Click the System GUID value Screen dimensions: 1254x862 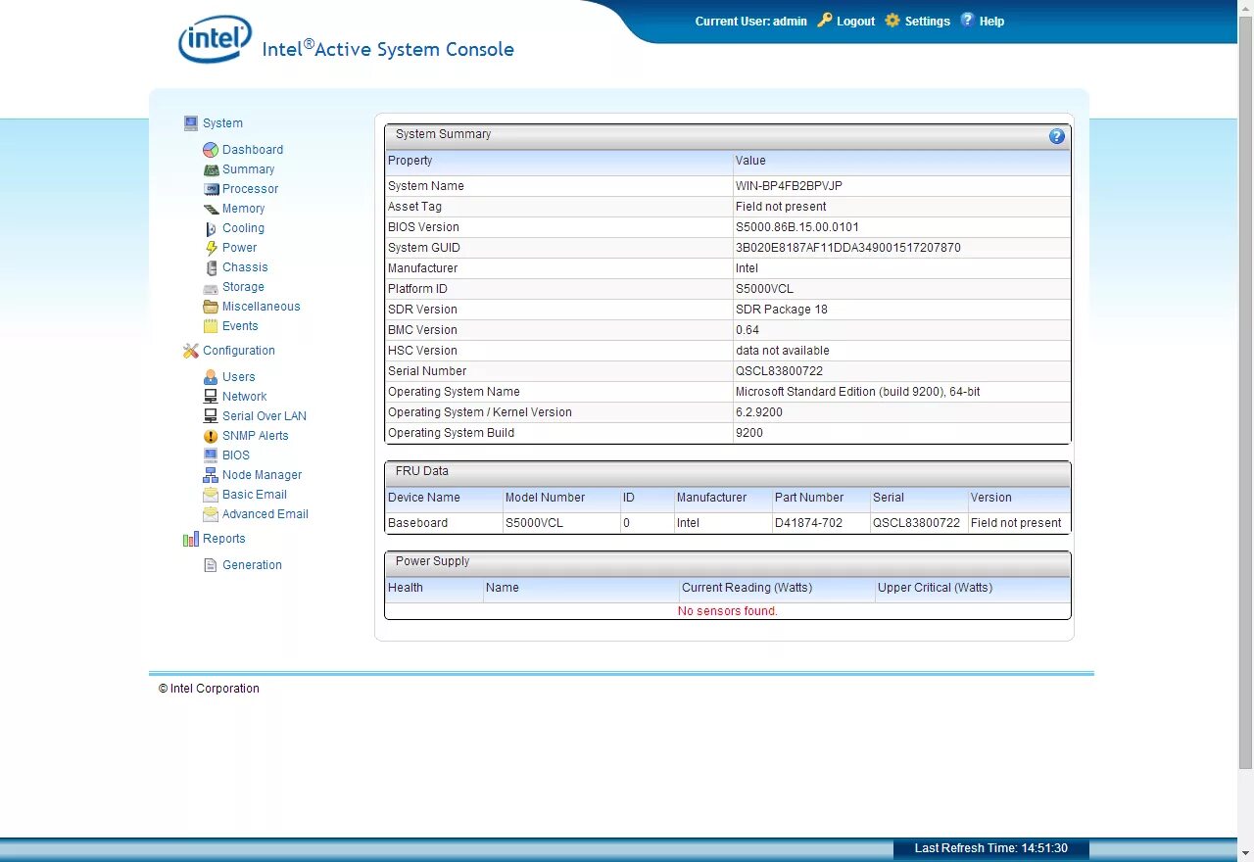[848, 248]
